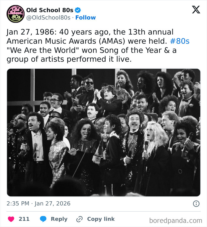The width and height of the screenshot is (207, 227).
Task: Click the reply speech bubble icon
Action: [x=43, y=219]
